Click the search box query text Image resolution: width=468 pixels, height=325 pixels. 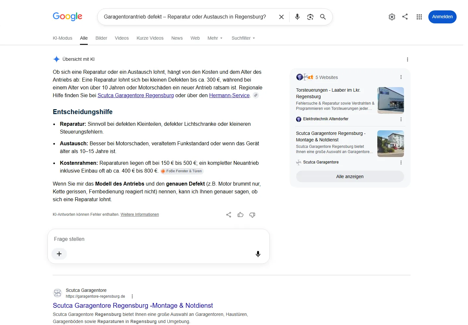(x=185, y=17)
